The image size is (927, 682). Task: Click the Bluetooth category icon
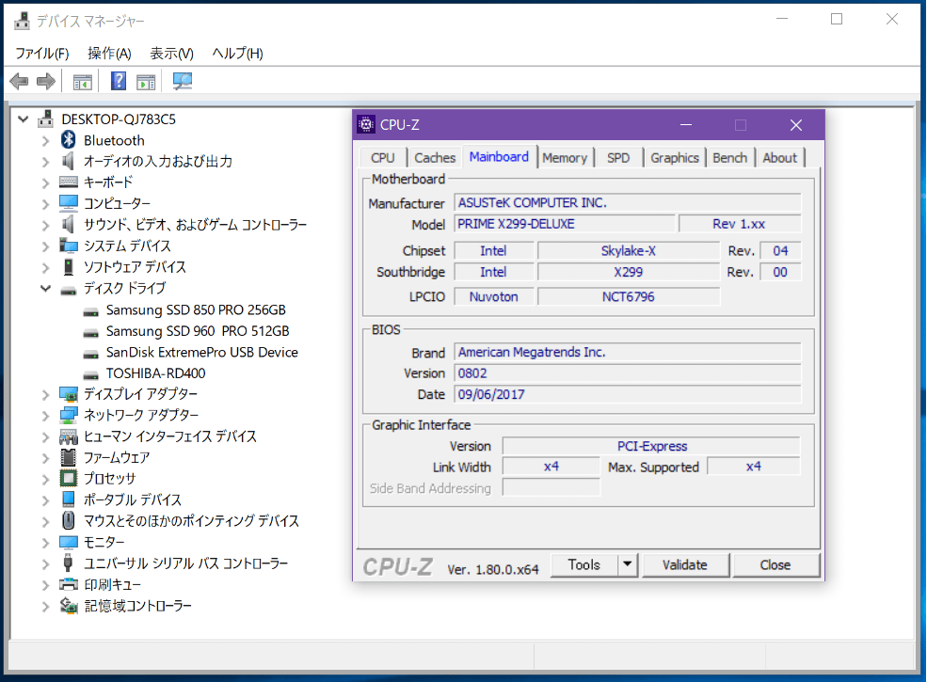pyautogui.click(x=69, y=140)
